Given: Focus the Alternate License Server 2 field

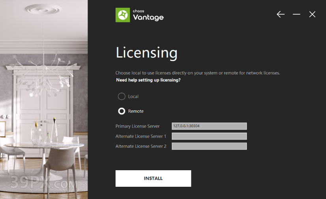Looking at the screenshot, I should (x=209, y=146).
